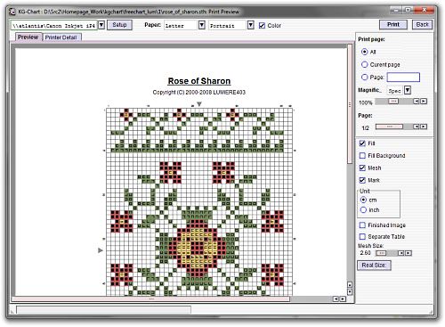This screenshot has width=445, height=327.
Task: Click the magnification 100% slider
Action: 393,102
